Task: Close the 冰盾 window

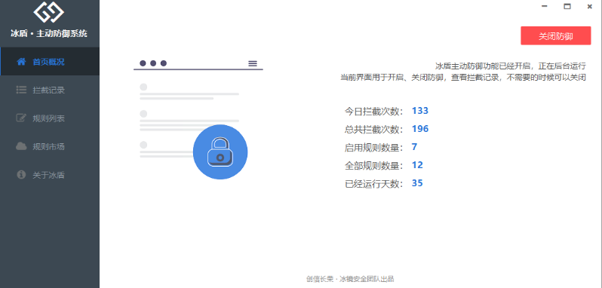Action: [x=589, y=6]
